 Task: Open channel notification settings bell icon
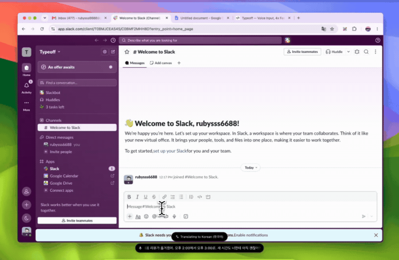[357, 52]
